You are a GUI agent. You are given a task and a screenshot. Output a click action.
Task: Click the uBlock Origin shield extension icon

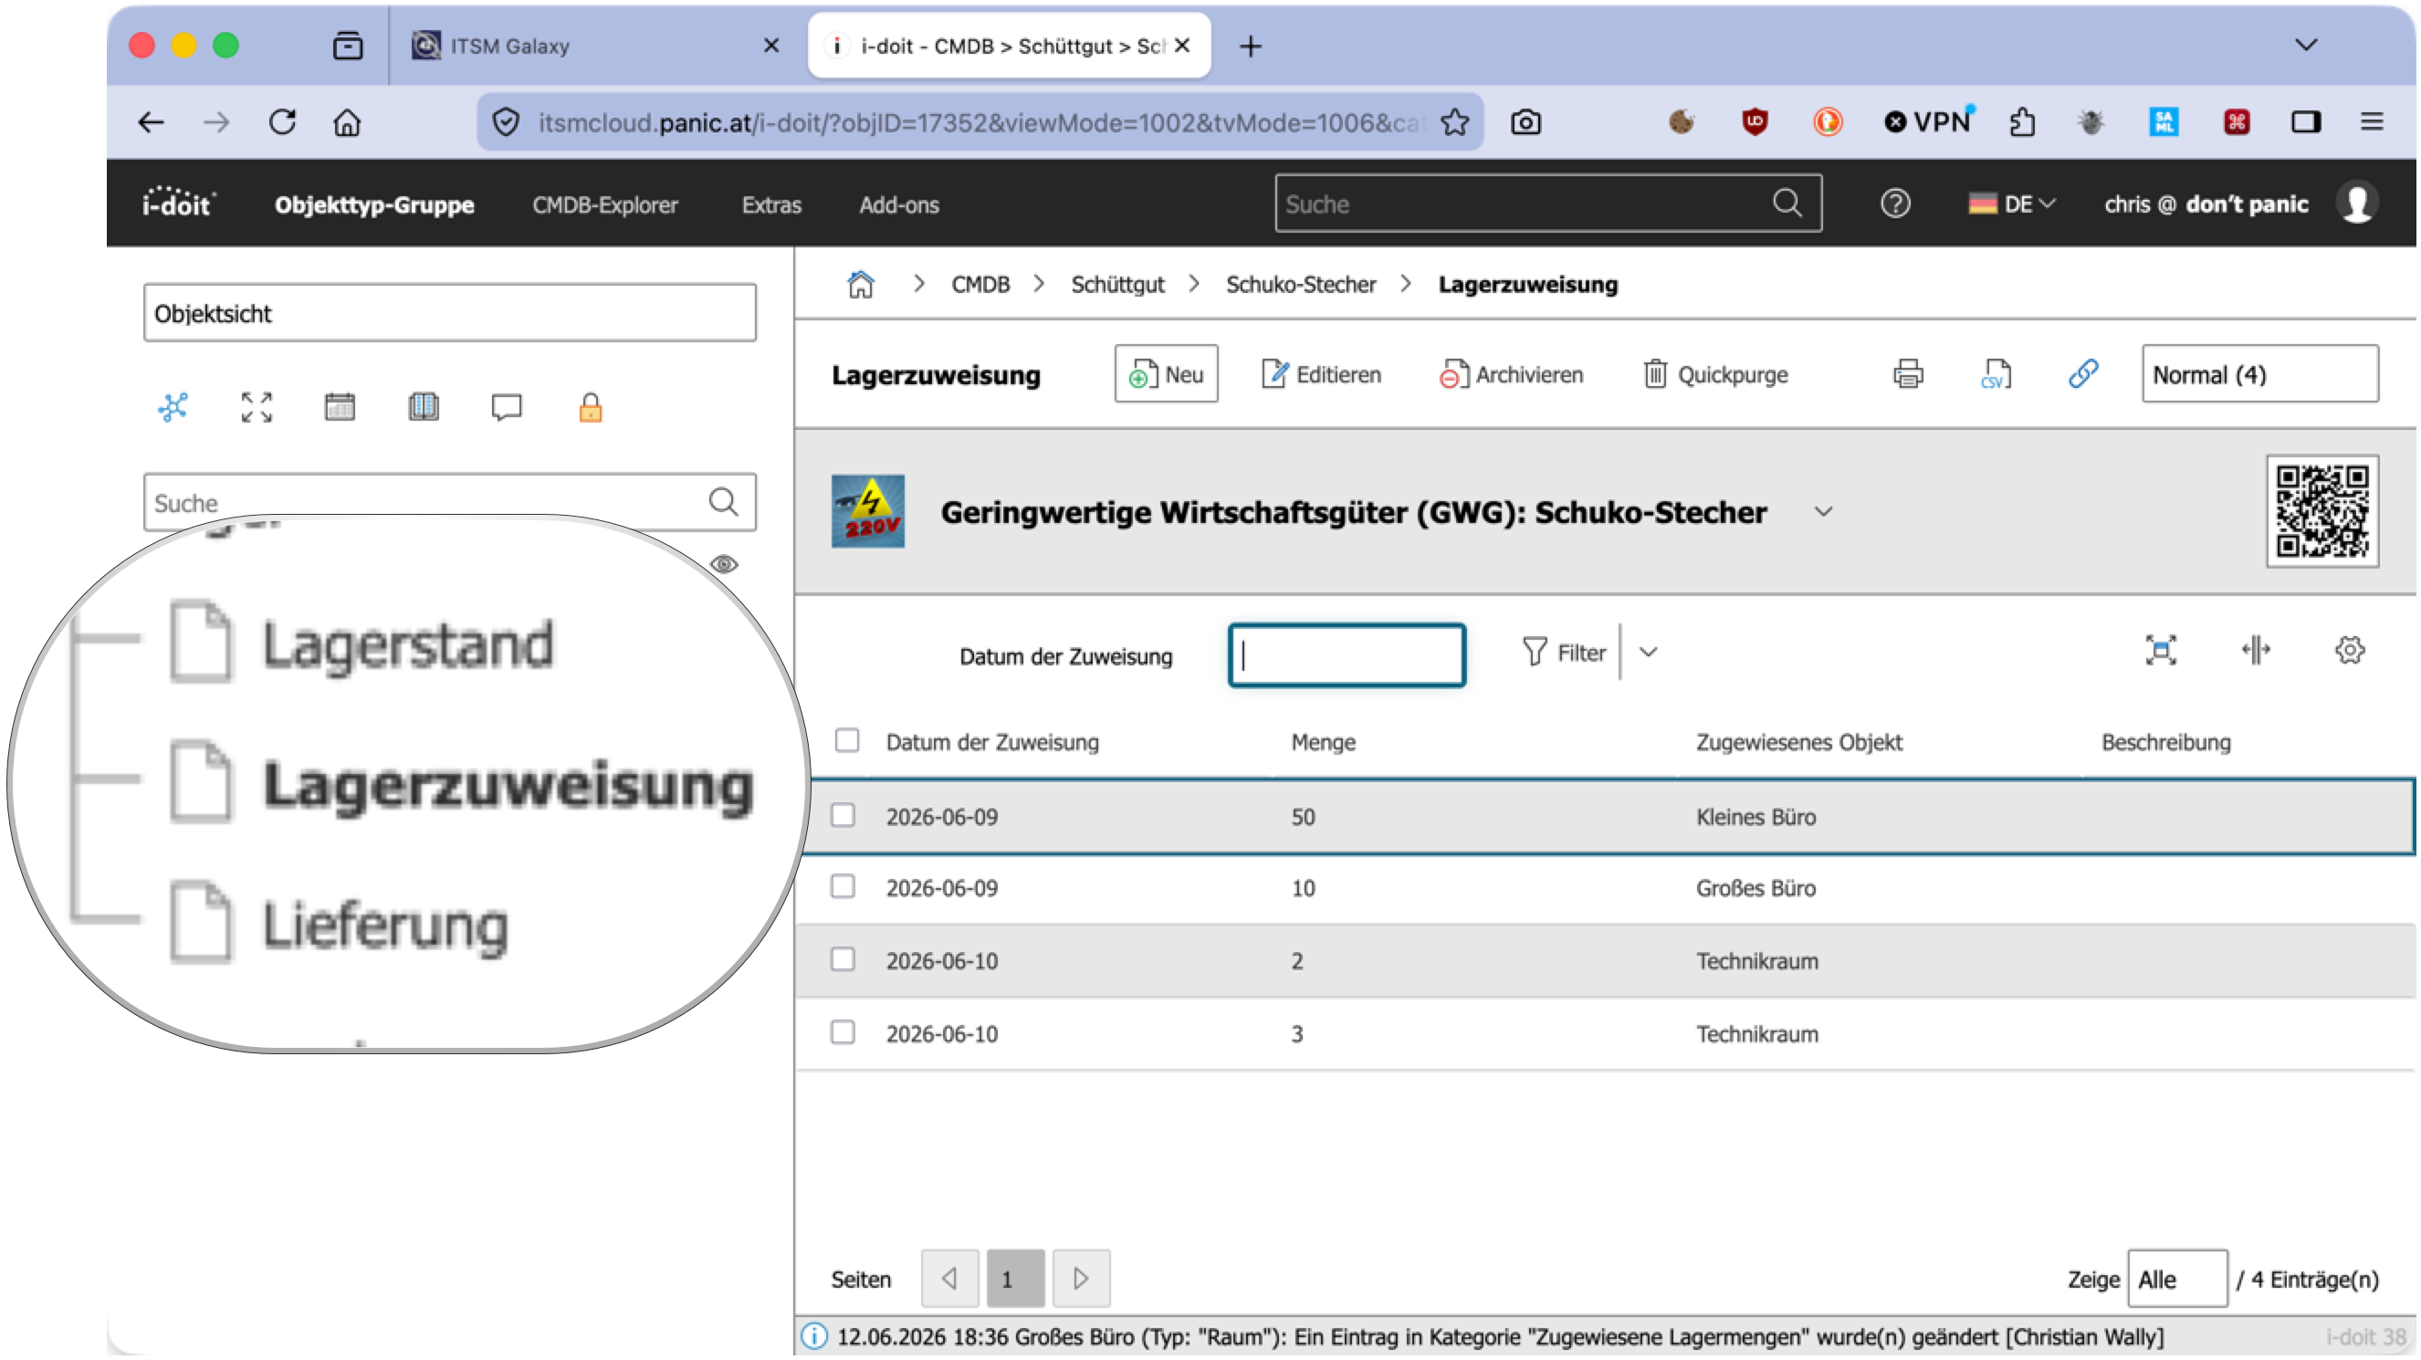(1754, 122)
